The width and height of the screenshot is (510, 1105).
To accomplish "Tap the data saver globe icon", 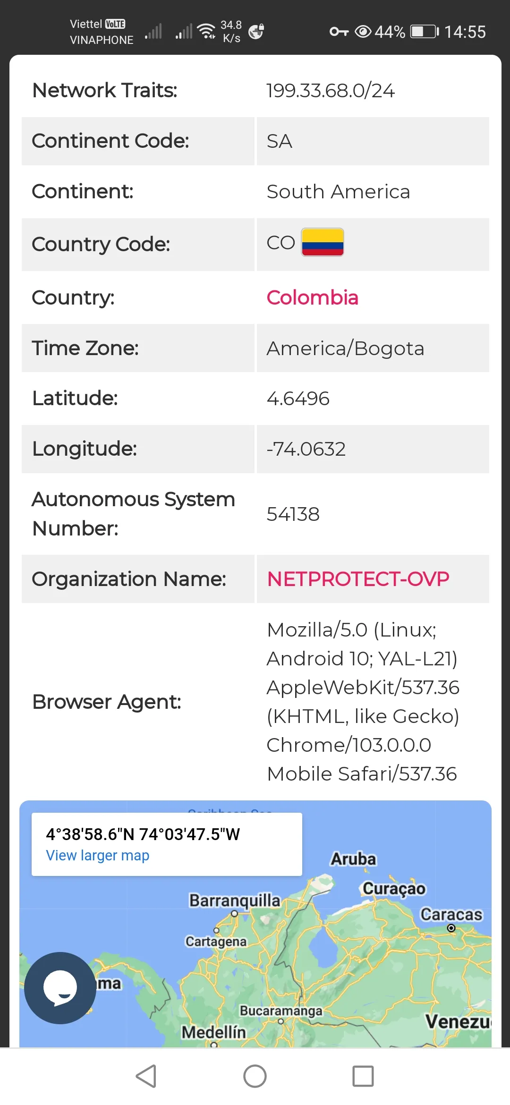I will 255,31.
